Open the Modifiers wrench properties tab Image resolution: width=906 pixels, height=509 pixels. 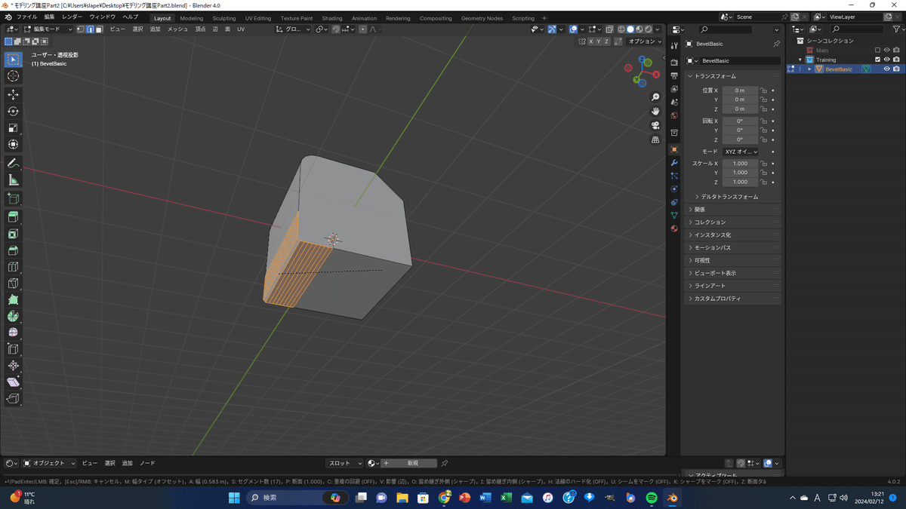coord(674,163)
